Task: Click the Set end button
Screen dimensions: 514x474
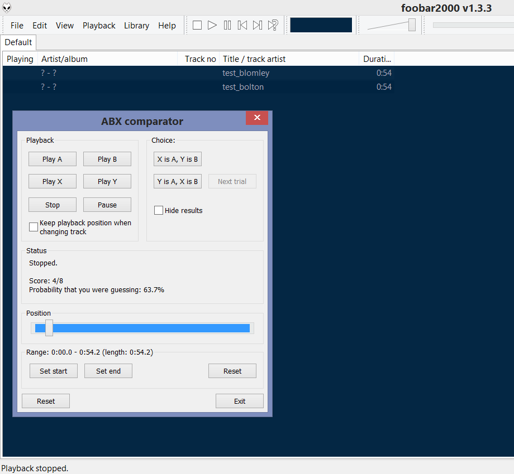Action: [108, 371]
